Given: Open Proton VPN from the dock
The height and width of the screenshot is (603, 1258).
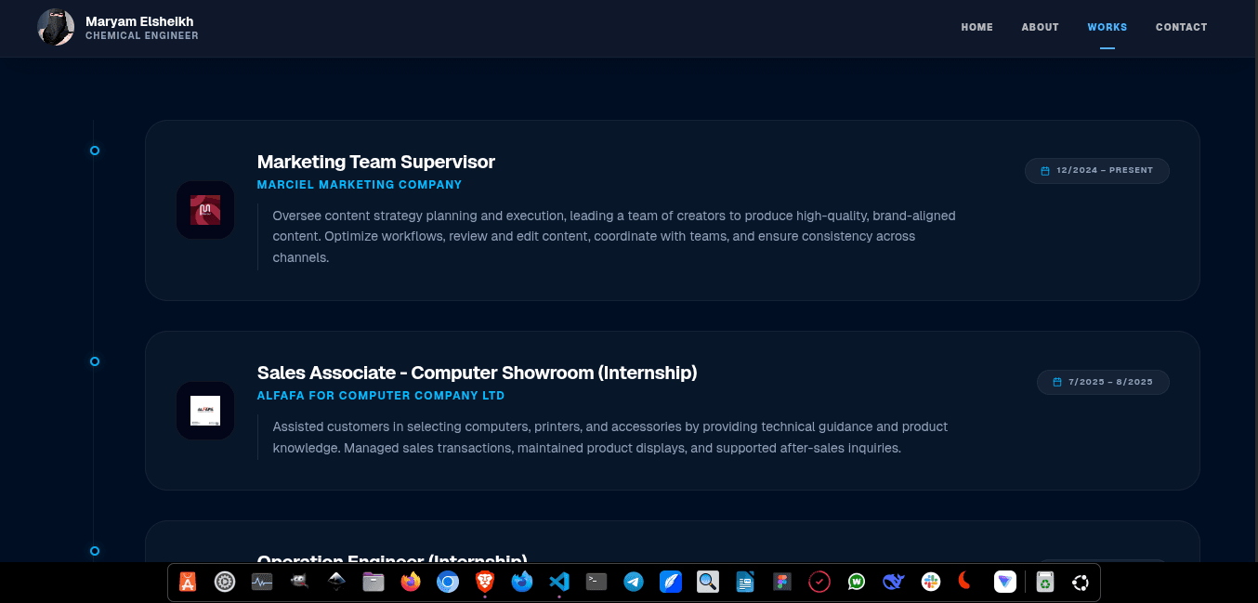Looking at the screenshot, I should tap(1005, 583).
